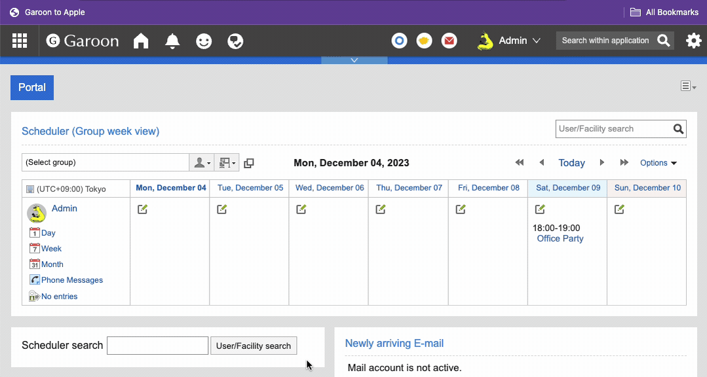Screen dimensions: 707x377
Task: Switch to Month view link
Action: click(x=52, y=264)
